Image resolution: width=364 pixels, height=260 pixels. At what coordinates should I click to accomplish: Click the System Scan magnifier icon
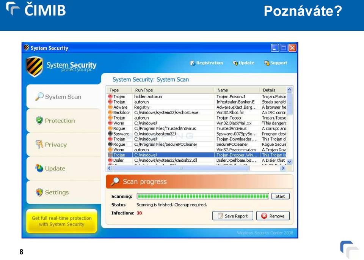39,96
